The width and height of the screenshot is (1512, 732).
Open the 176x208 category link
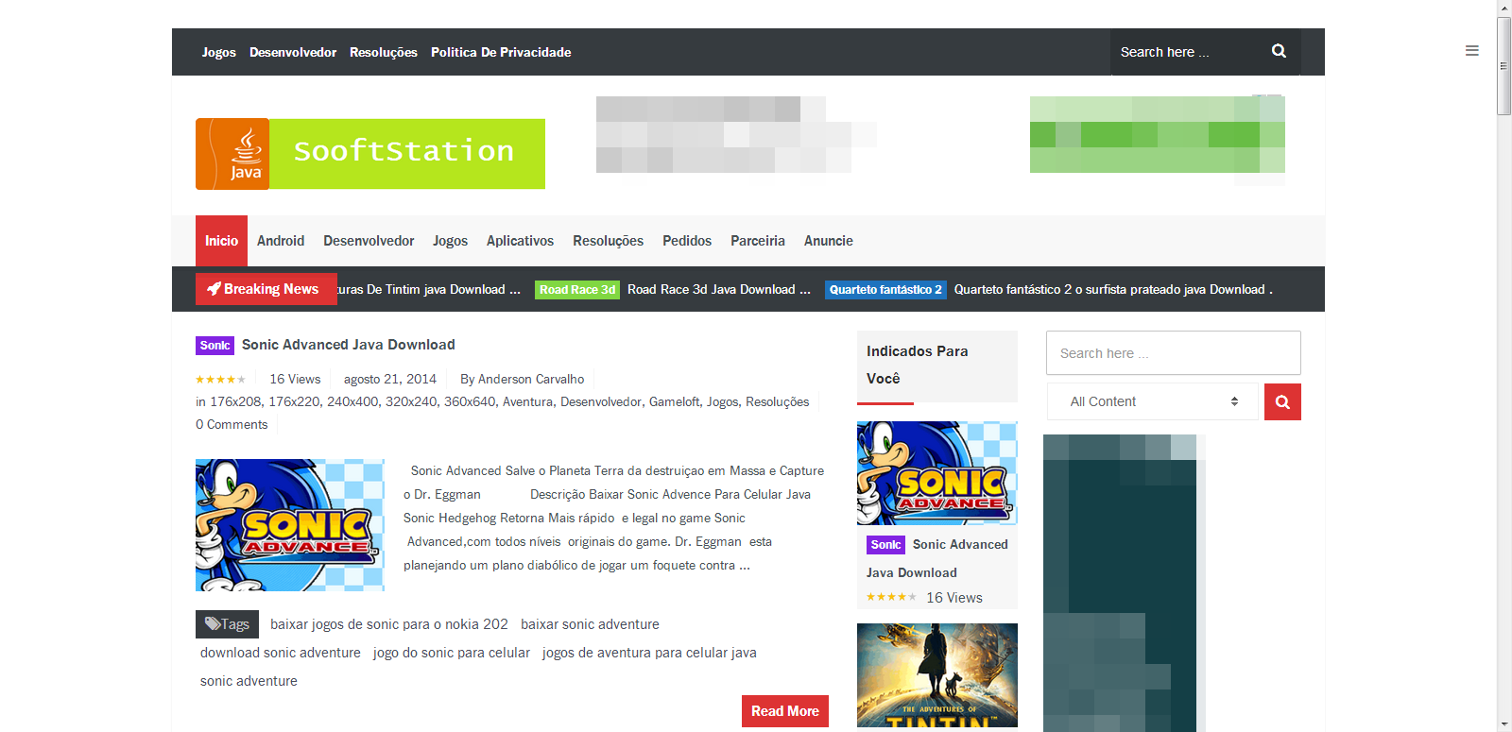pyautogui.click(x=235, y=402)
